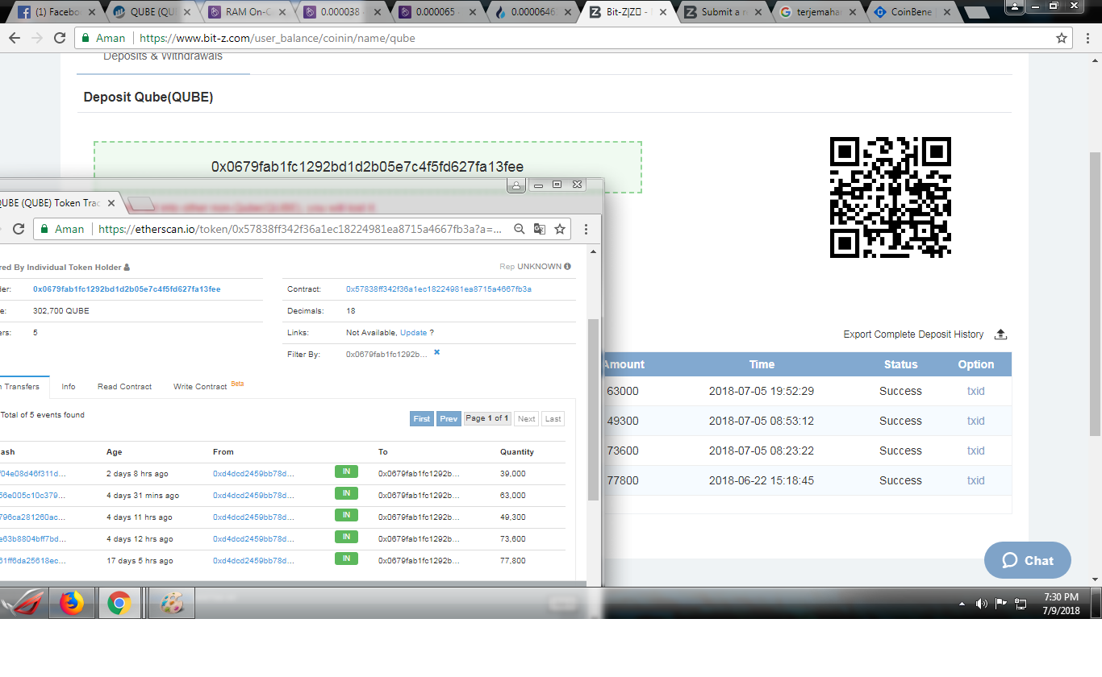Go back in main Chrome window
Screen dimensions: 1102x677
15,38
